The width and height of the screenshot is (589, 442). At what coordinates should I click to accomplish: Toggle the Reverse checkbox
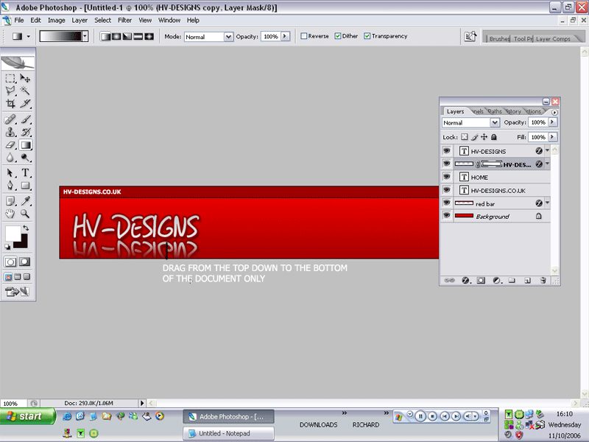[304, 36]
